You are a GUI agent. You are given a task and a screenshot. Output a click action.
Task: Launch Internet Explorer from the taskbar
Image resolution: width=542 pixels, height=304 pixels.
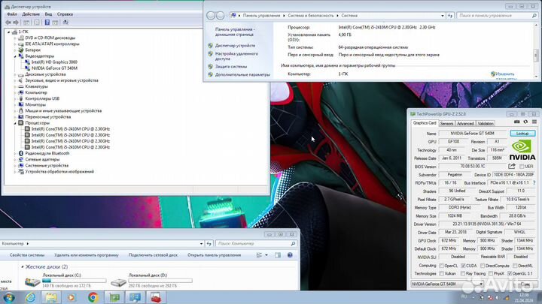coord(29,297)
